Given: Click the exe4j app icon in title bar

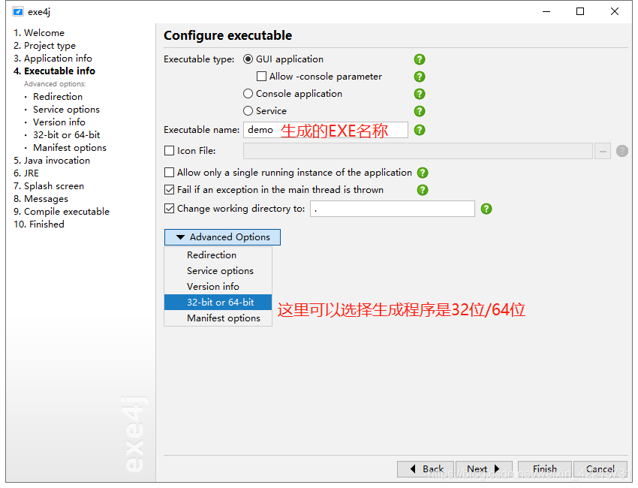Looking at the screenshot, I should coord(17,11).
